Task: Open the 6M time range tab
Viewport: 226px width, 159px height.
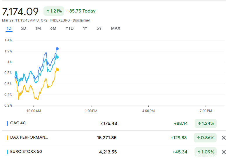Action: coord(53,28)
